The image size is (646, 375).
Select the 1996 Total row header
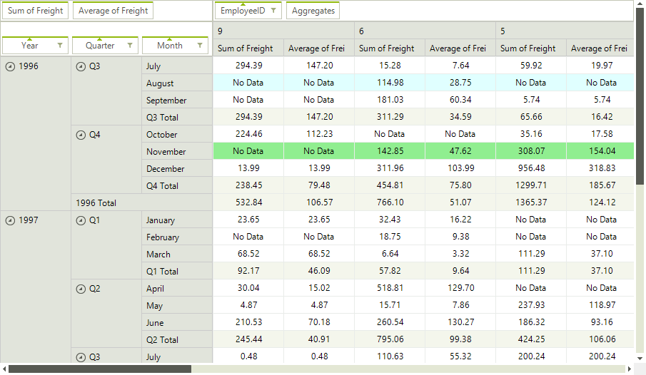point(142,203)
